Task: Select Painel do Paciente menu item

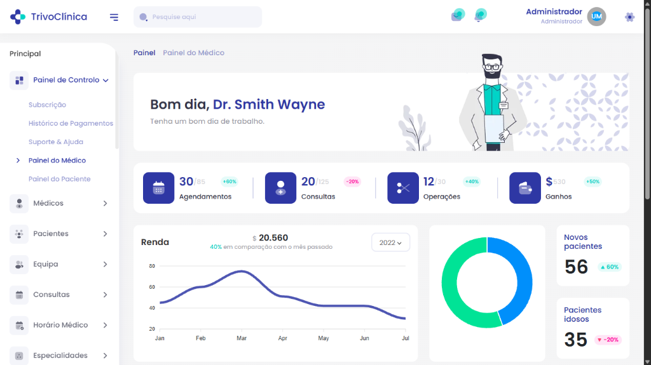Action: 59,179
